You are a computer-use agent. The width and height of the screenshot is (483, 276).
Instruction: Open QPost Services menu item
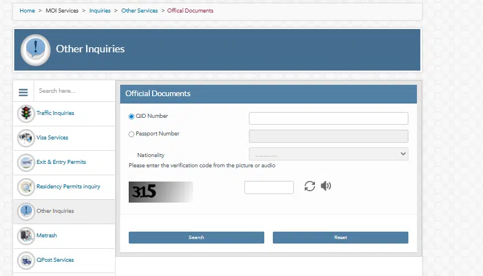coord(55,259)
